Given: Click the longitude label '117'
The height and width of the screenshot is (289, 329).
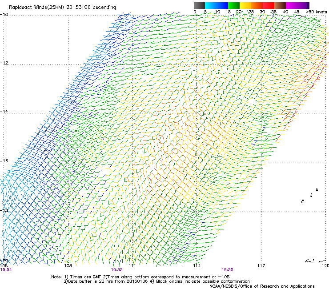Looking at the screenshot, I should click(261, 266).
